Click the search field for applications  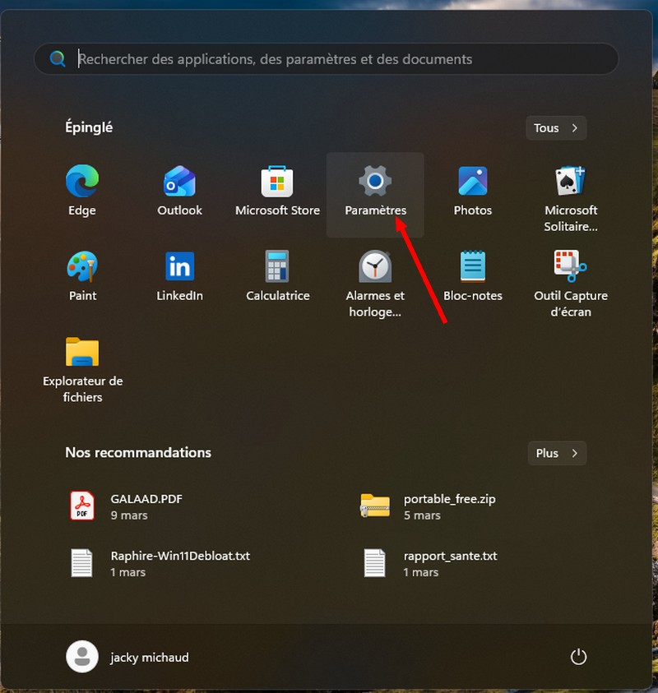[x=329, y=59]
